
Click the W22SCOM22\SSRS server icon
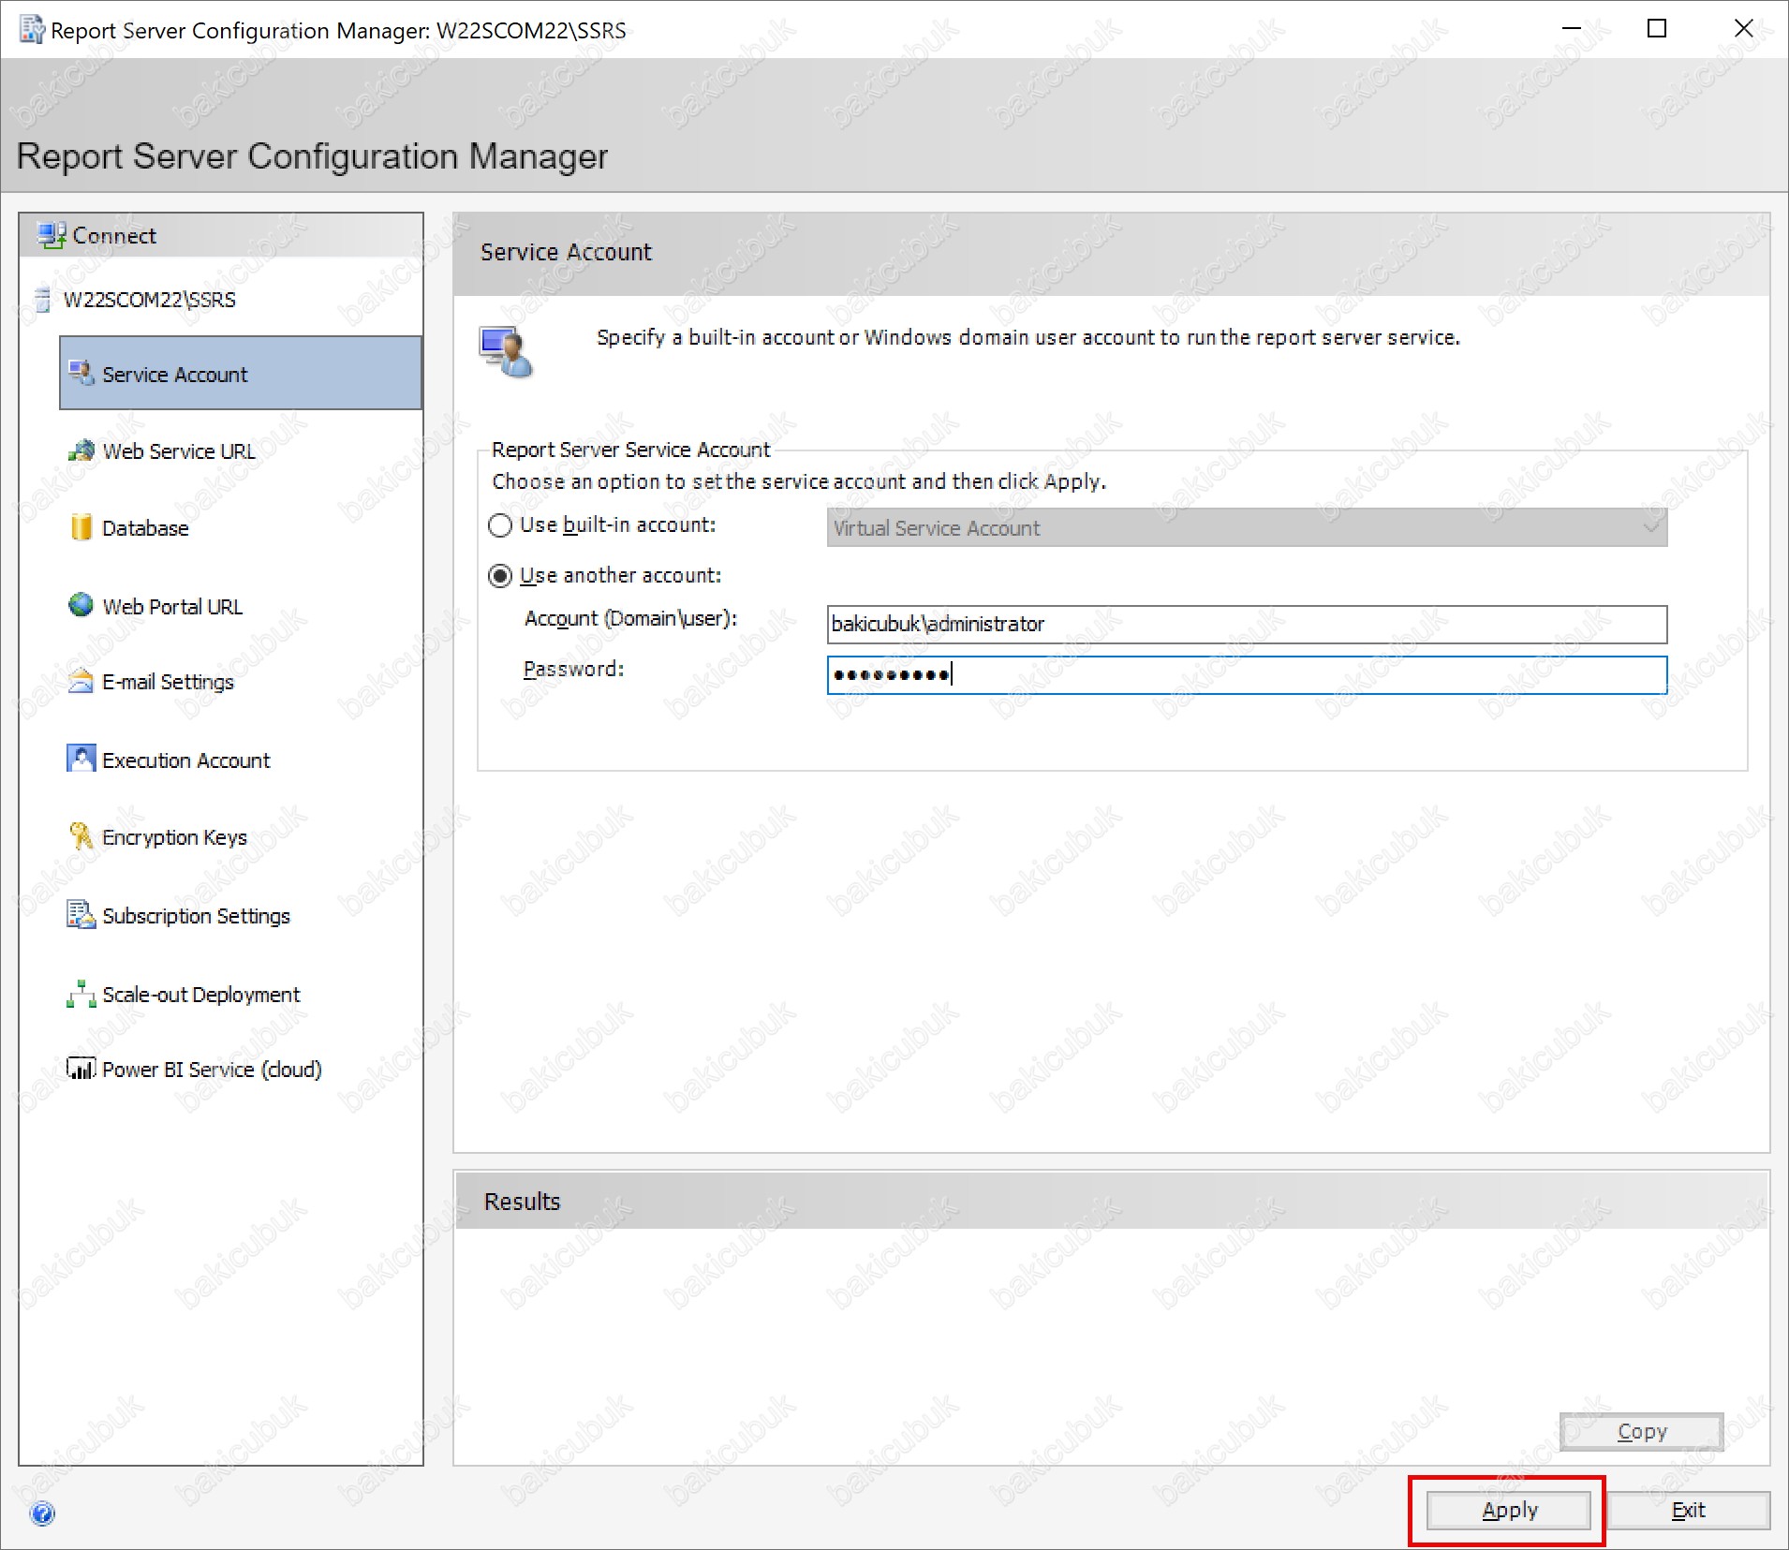tap(42, 300)
